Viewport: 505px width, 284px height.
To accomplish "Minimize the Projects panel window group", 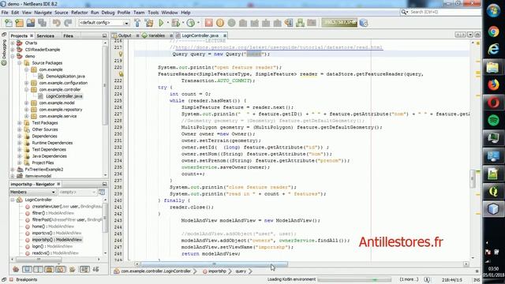I will [105, 35].
